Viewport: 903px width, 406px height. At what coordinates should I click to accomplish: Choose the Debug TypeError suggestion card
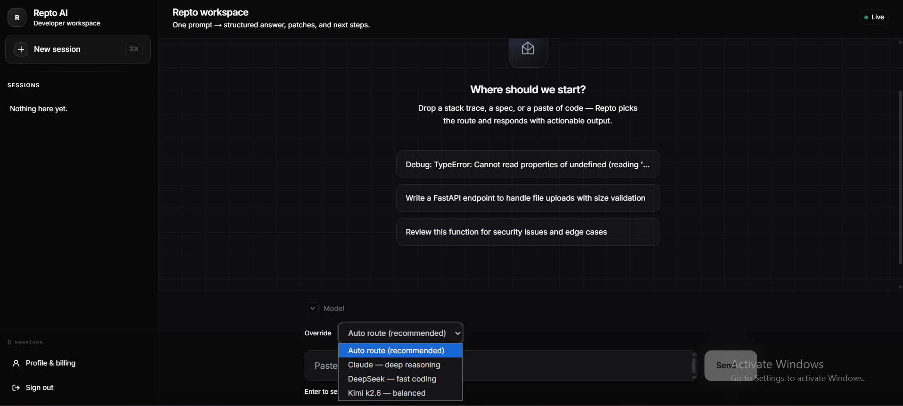(x=528, y=164)
